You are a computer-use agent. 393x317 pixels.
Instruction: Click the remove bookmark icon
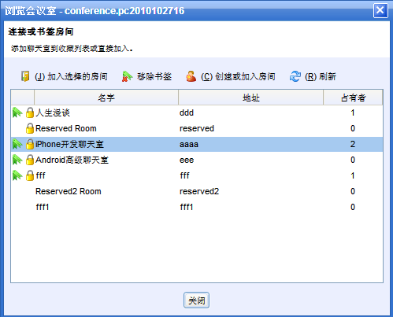click(x=127, y=76)
